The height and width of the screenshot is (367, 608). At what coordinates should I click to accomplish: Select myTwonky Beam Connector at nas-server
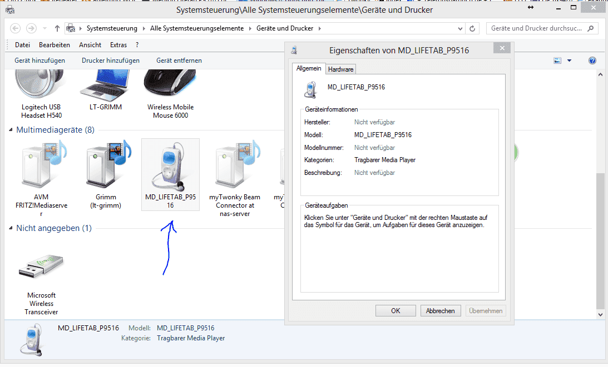point(235,178)
